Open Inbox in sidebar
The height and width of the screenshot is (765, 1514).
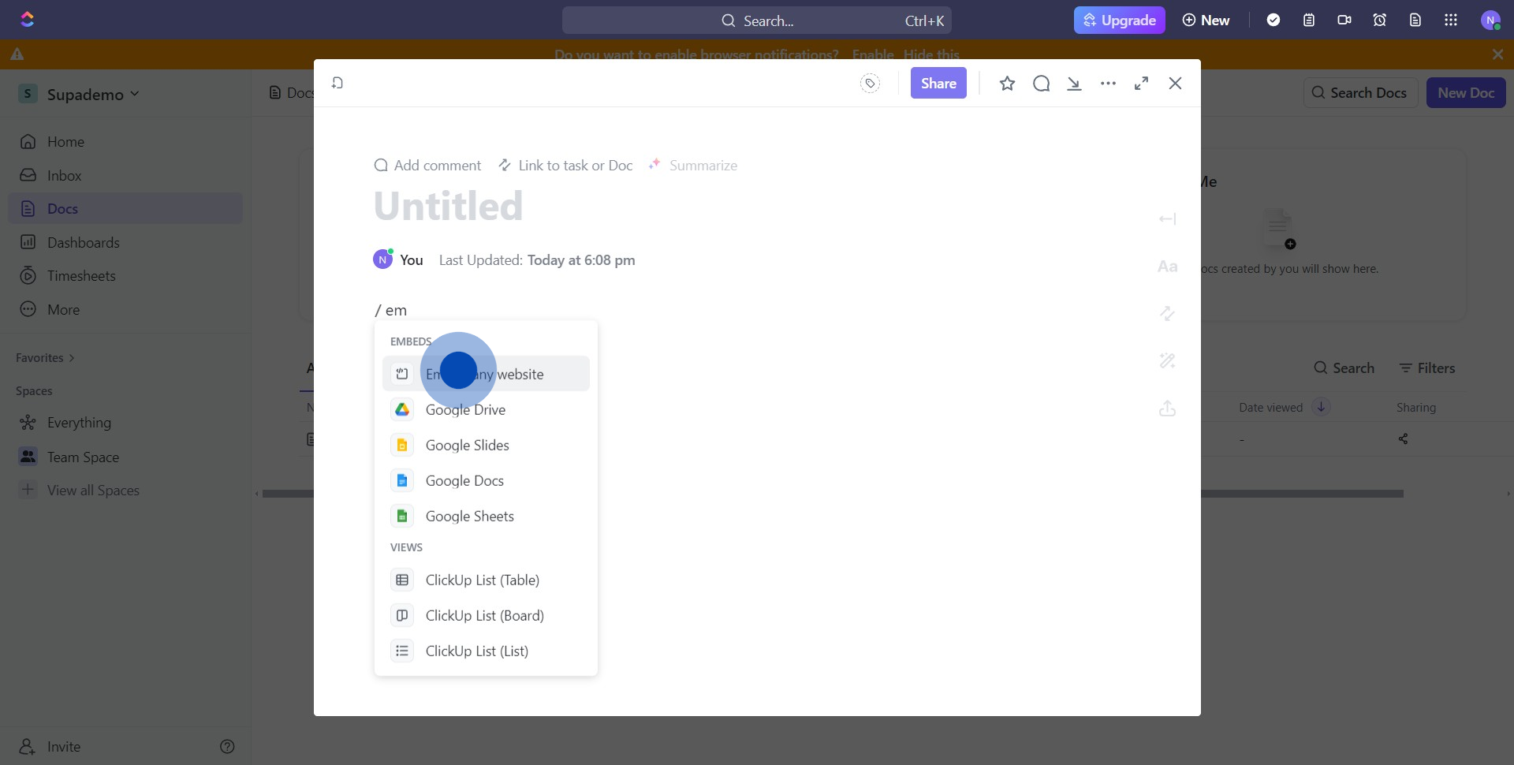125,175
